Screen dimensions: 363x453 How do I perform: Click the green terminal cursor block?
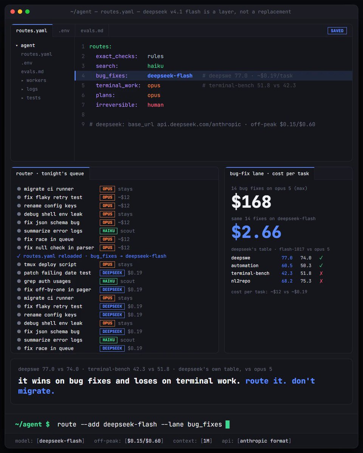point(227,424)
